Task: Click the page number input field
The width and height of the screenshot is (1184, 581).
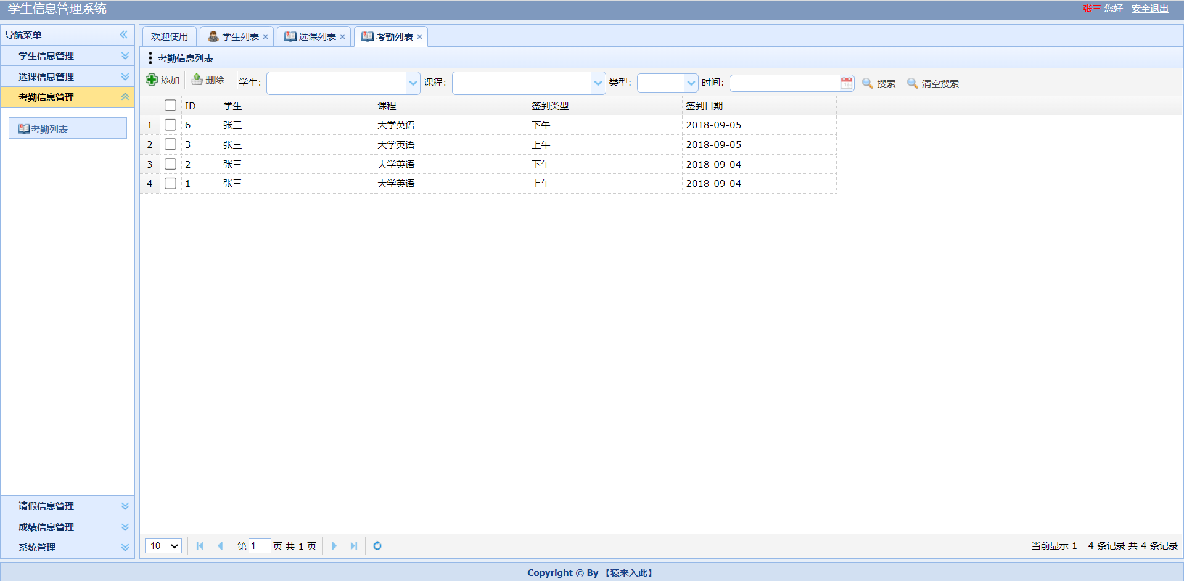Action: (x=260, y=546)
